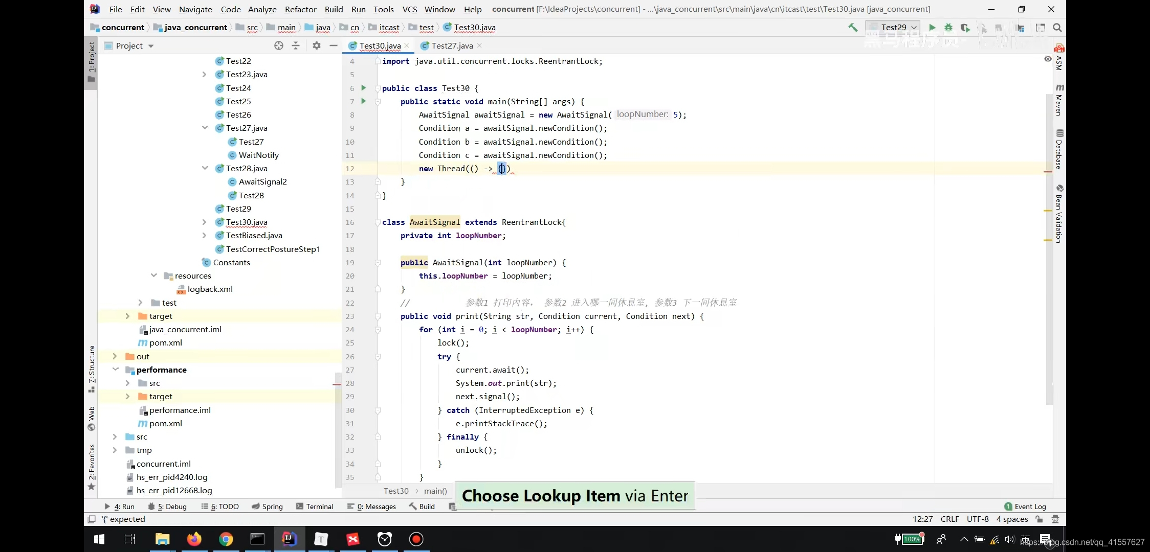Collapse all in Project panel toolbar
Screen dimensions: 1150x552
296,45
